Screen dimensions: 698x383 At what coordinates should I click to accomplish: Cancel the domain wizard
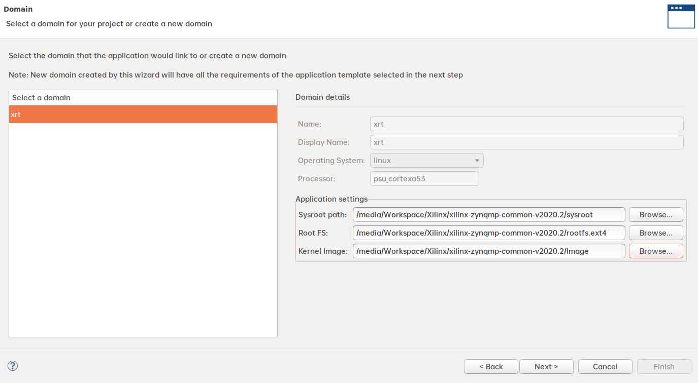(605, 367)
